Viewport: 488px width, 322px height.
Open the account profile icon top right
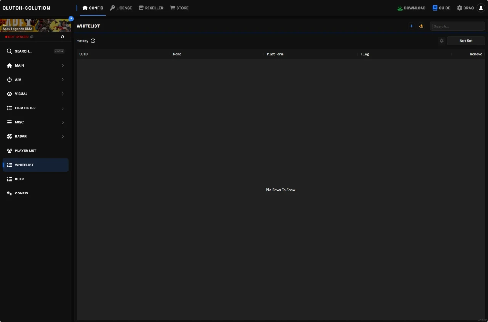click(480, 8)
